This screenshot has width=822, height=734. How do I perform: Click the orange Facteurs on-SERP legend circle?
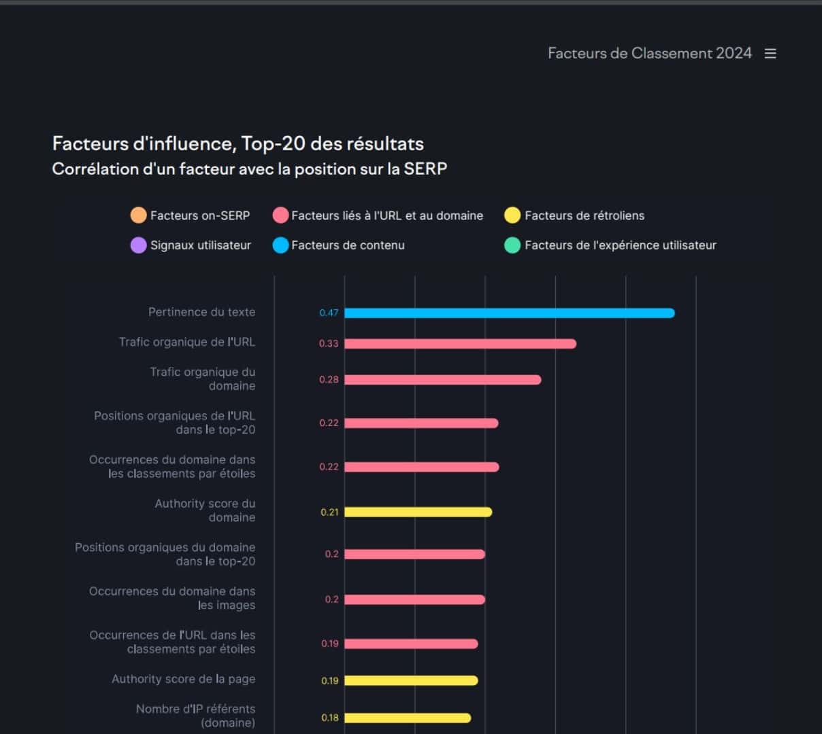pos(138,215)
